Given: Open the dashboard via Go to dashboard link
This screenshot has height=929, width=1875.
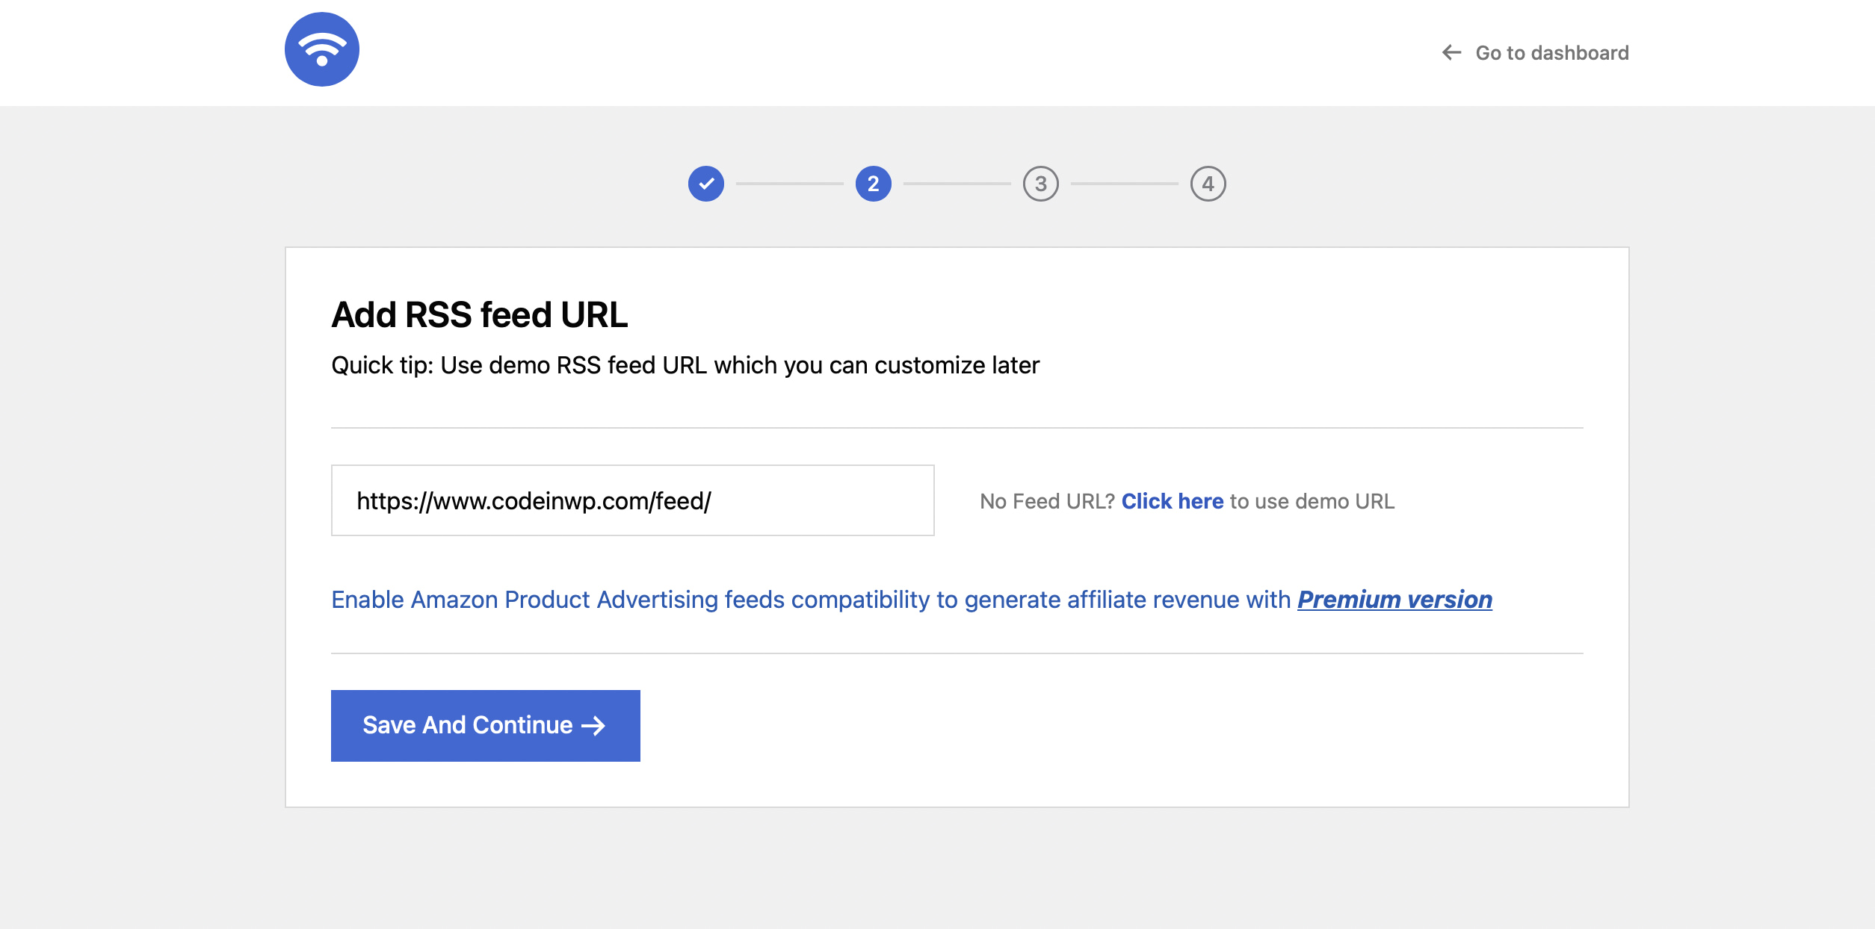Looking at the screenshot, I should tap(1551, 52).
